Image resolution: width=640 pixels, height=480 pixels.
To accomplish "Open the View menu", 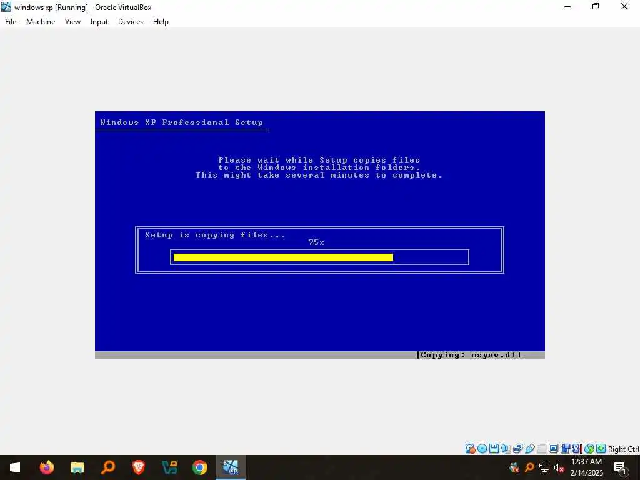I will point(72,22).
